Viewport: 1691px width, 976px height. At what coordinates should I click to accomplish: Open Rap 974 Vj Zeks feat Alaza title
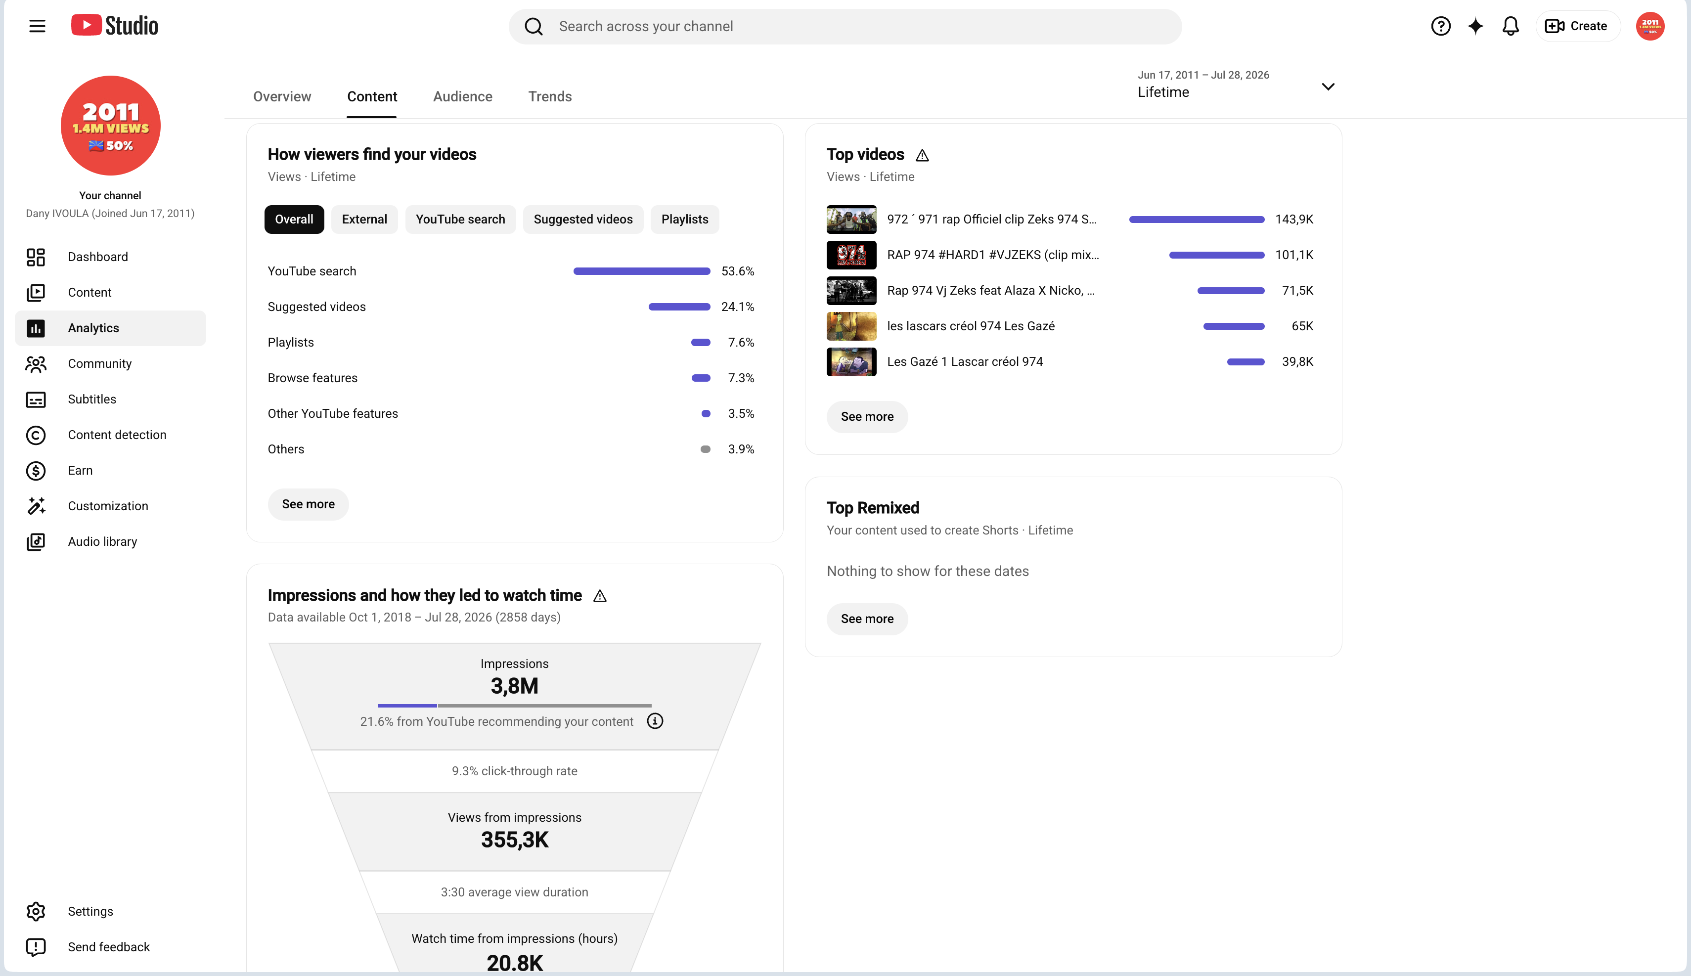point(990,290)
